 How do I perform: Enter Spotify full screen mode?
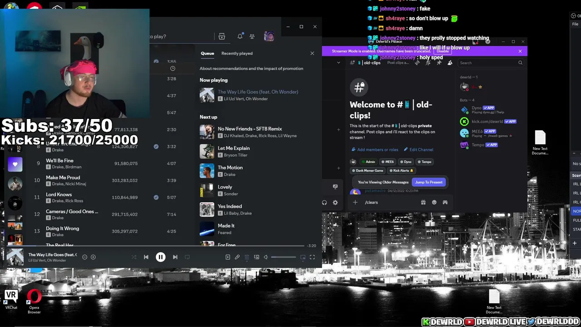point(312,257)
